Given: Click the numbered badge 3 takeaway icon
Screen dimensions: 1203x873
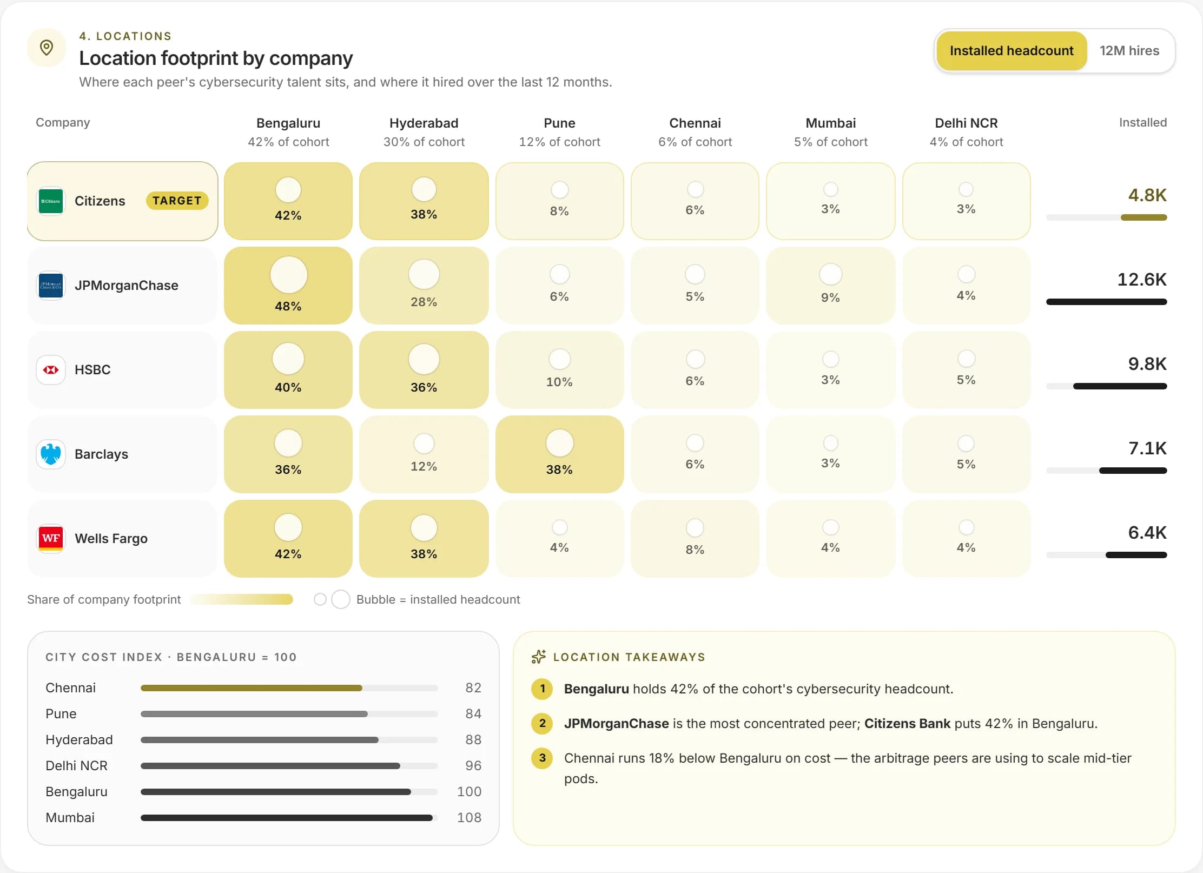Looking at the screenshot, I should point(542,758).
